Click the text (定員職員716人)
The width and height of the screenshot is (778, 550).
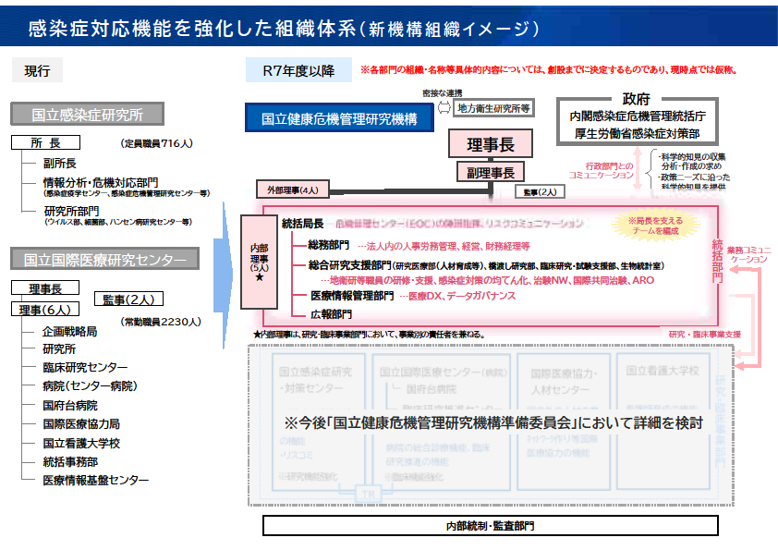[156, 143]
